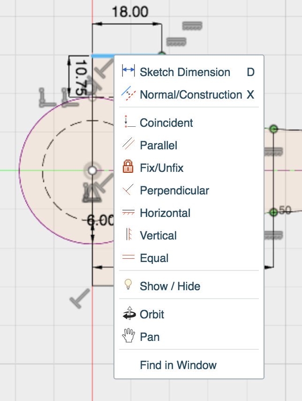Click the Orbit icon
This screenshot has width=302, height=401.
click(x=128, y=314)
